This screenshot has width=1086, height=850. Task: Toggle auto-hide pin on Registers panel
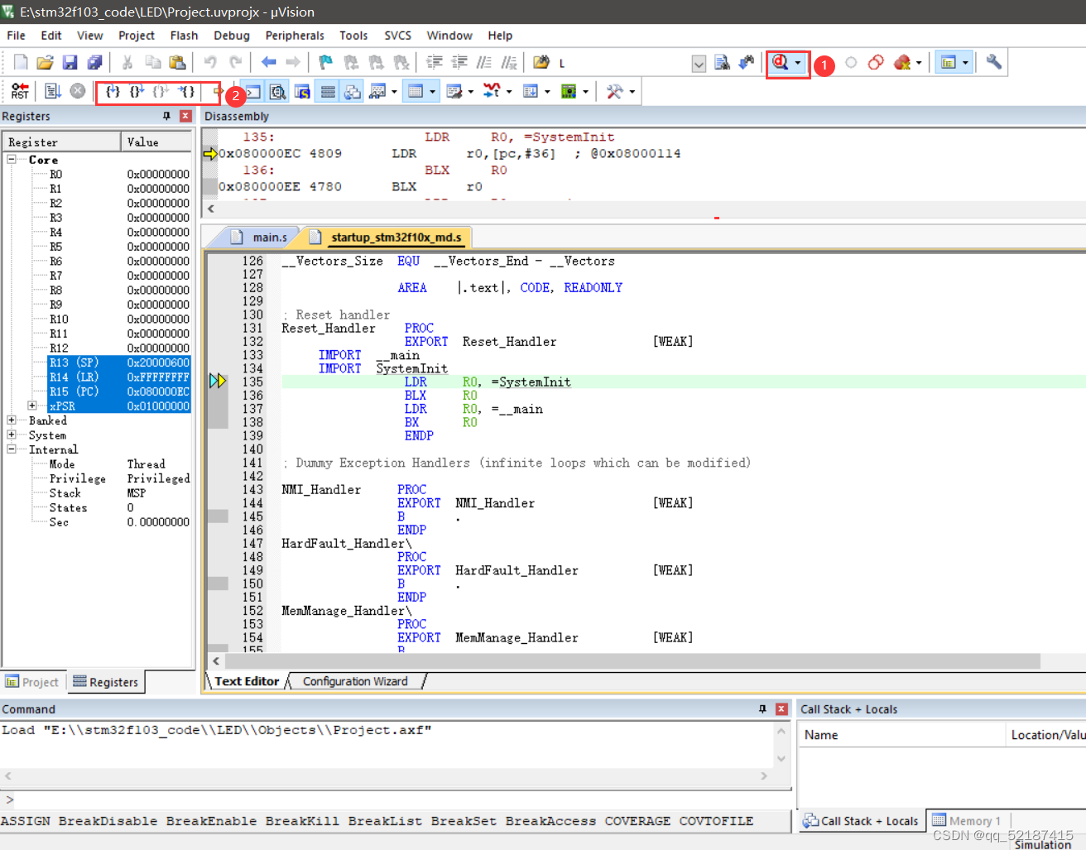coord(166,116)
